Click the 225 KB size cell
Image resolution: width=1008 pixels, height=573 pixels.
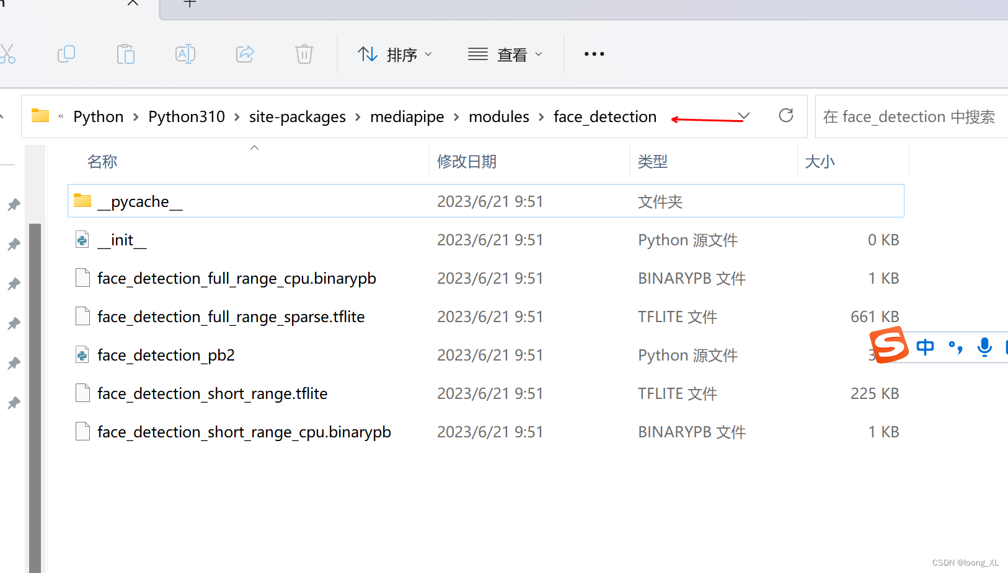[x=875, y=393]
